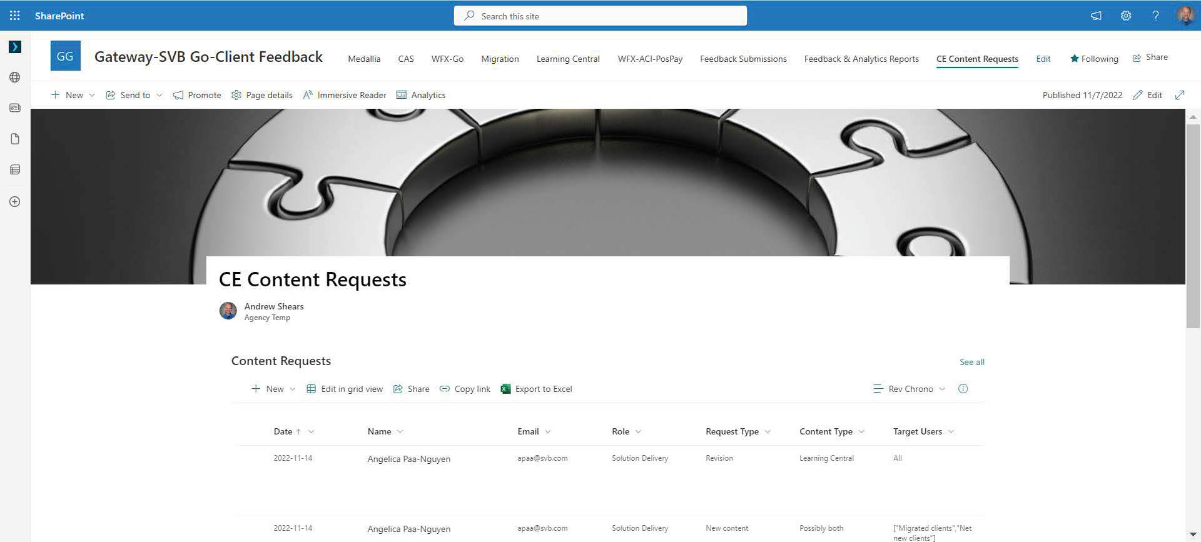
Task: Go to the WFX-ACI-PosPay nav item
Action: 650,59
